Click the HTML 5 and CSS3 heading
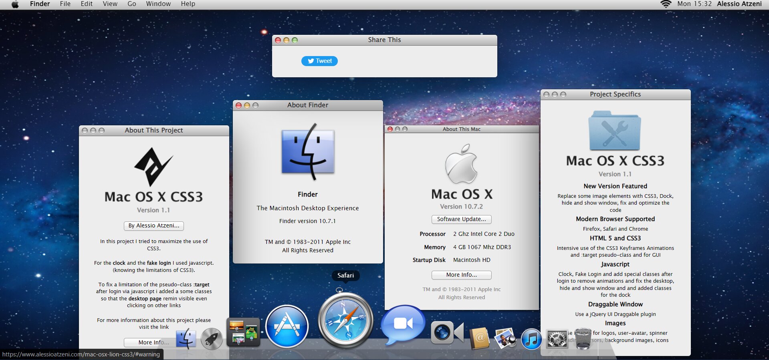 pos(616,238)
